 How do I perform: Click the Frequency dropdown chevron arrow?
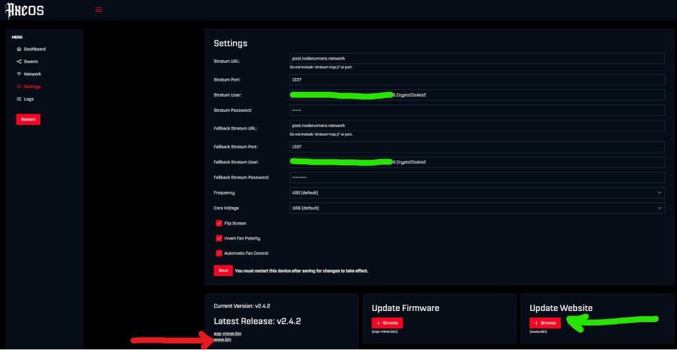[659, 193]
